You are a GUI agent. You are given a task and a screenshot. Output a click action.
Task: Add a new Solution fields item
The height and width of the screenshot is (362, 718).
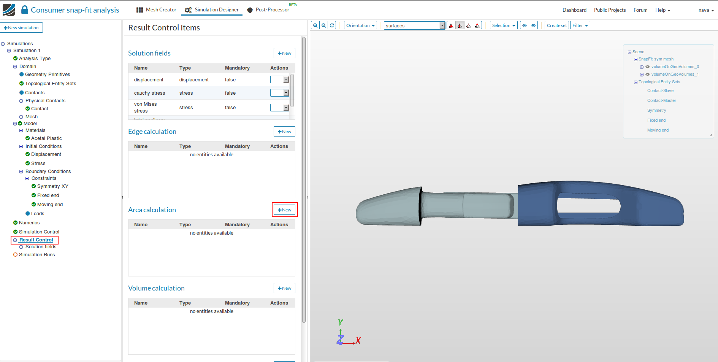[x=284, y=53]
